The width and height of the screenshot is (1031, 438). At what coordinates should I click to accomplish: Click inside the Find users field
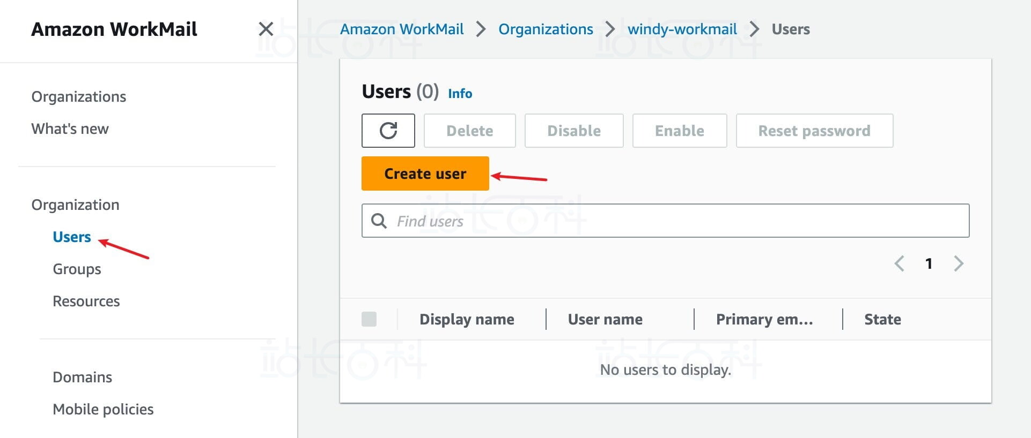[x=676, y=221]
